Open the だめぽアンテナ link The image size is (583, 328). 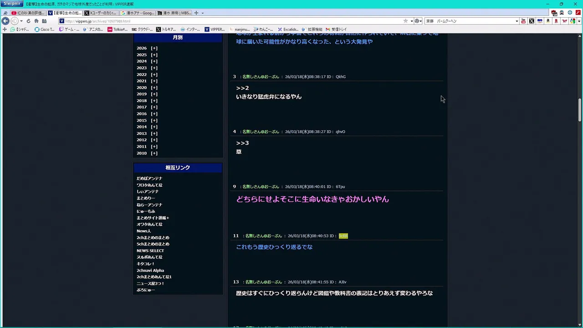pyautogui.click(x=149, y=179)
